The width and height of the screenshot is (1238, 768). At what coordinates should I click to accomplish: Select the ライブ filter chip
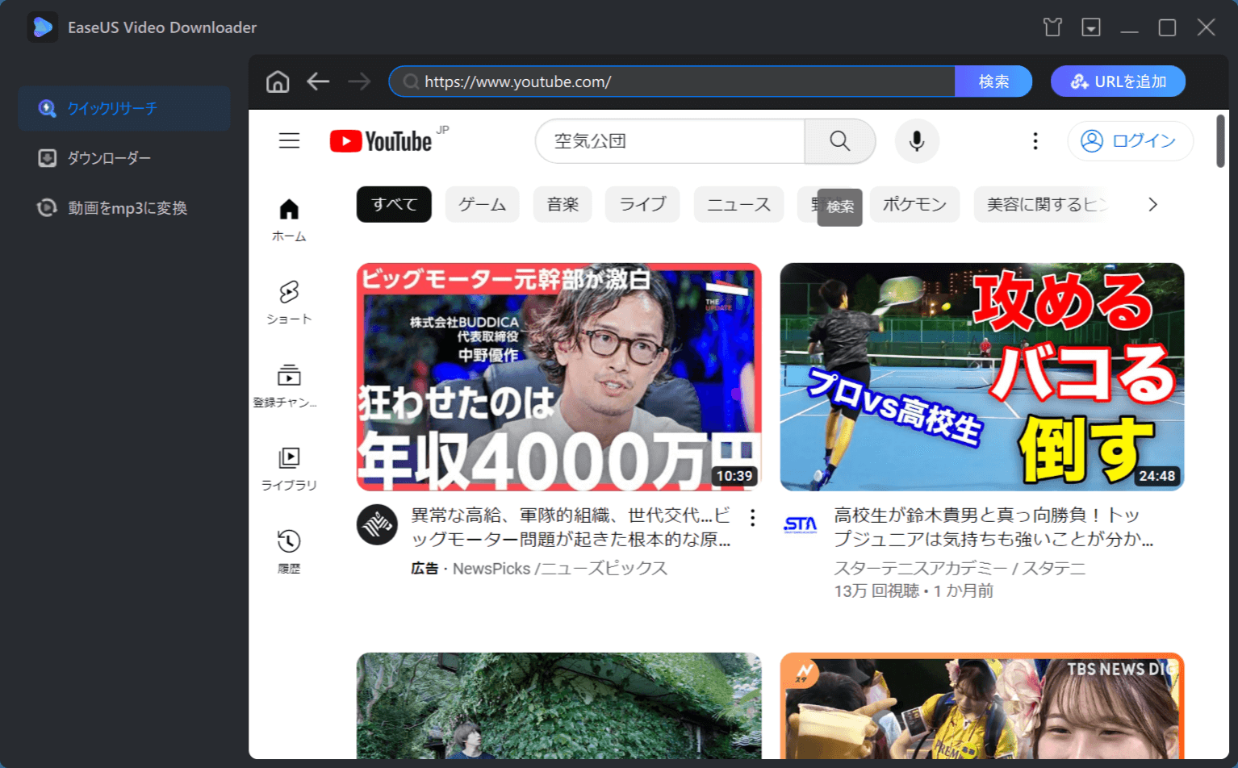[x=643, y=204]
